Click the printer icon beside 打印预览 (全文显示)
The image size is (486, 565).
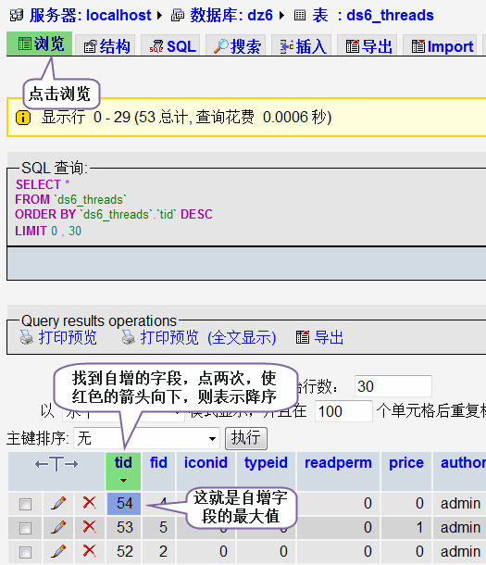click(128, 338)
